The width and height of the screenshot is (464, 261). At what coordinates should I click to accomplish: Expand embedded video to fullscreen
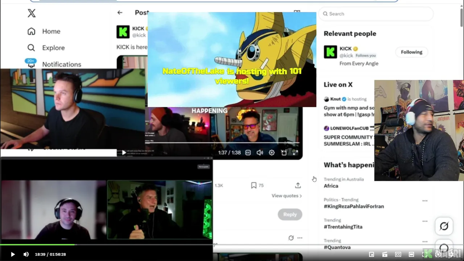click(x=295, y=153)
